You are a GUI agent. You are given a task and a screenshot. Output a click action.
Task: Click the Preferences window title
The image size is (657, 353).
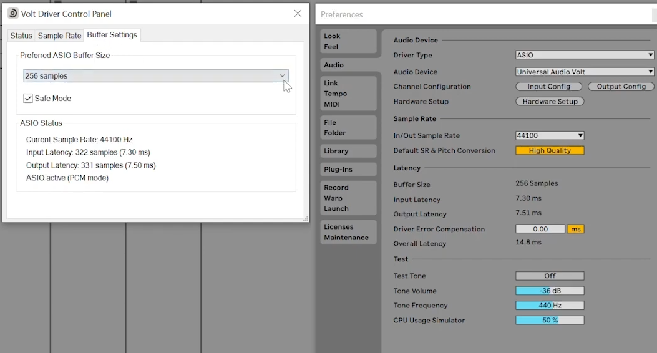pyautogui.click(x=341, y=14)
